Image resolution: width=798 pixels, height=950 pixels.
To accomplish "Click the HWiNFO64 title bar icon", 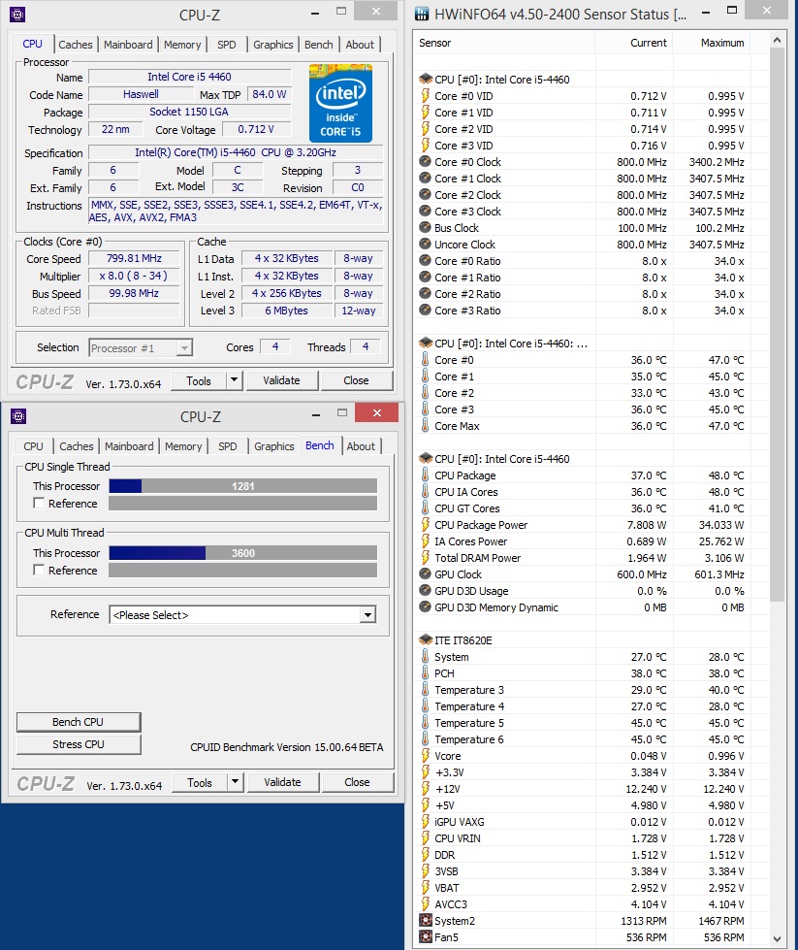I will click(423, 15).
